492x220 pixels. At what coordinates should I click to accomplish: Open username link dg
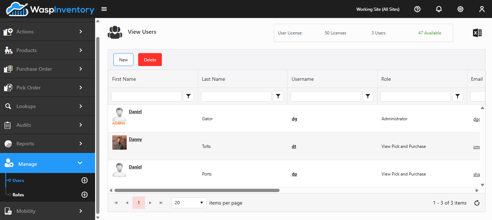pos(294,119)
